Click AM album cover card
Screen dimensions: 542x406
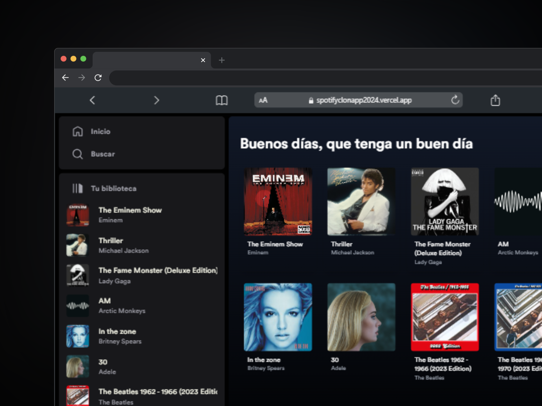point(518,202)
